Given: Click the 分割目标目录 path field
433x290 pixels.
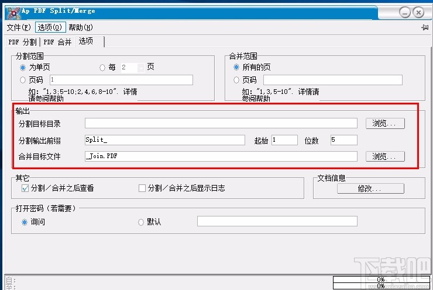Looking at the screenshot, I should tap(221, 123).
